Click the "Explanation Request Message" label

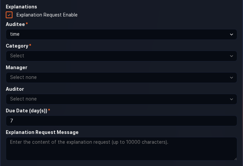tap(42, 132)
